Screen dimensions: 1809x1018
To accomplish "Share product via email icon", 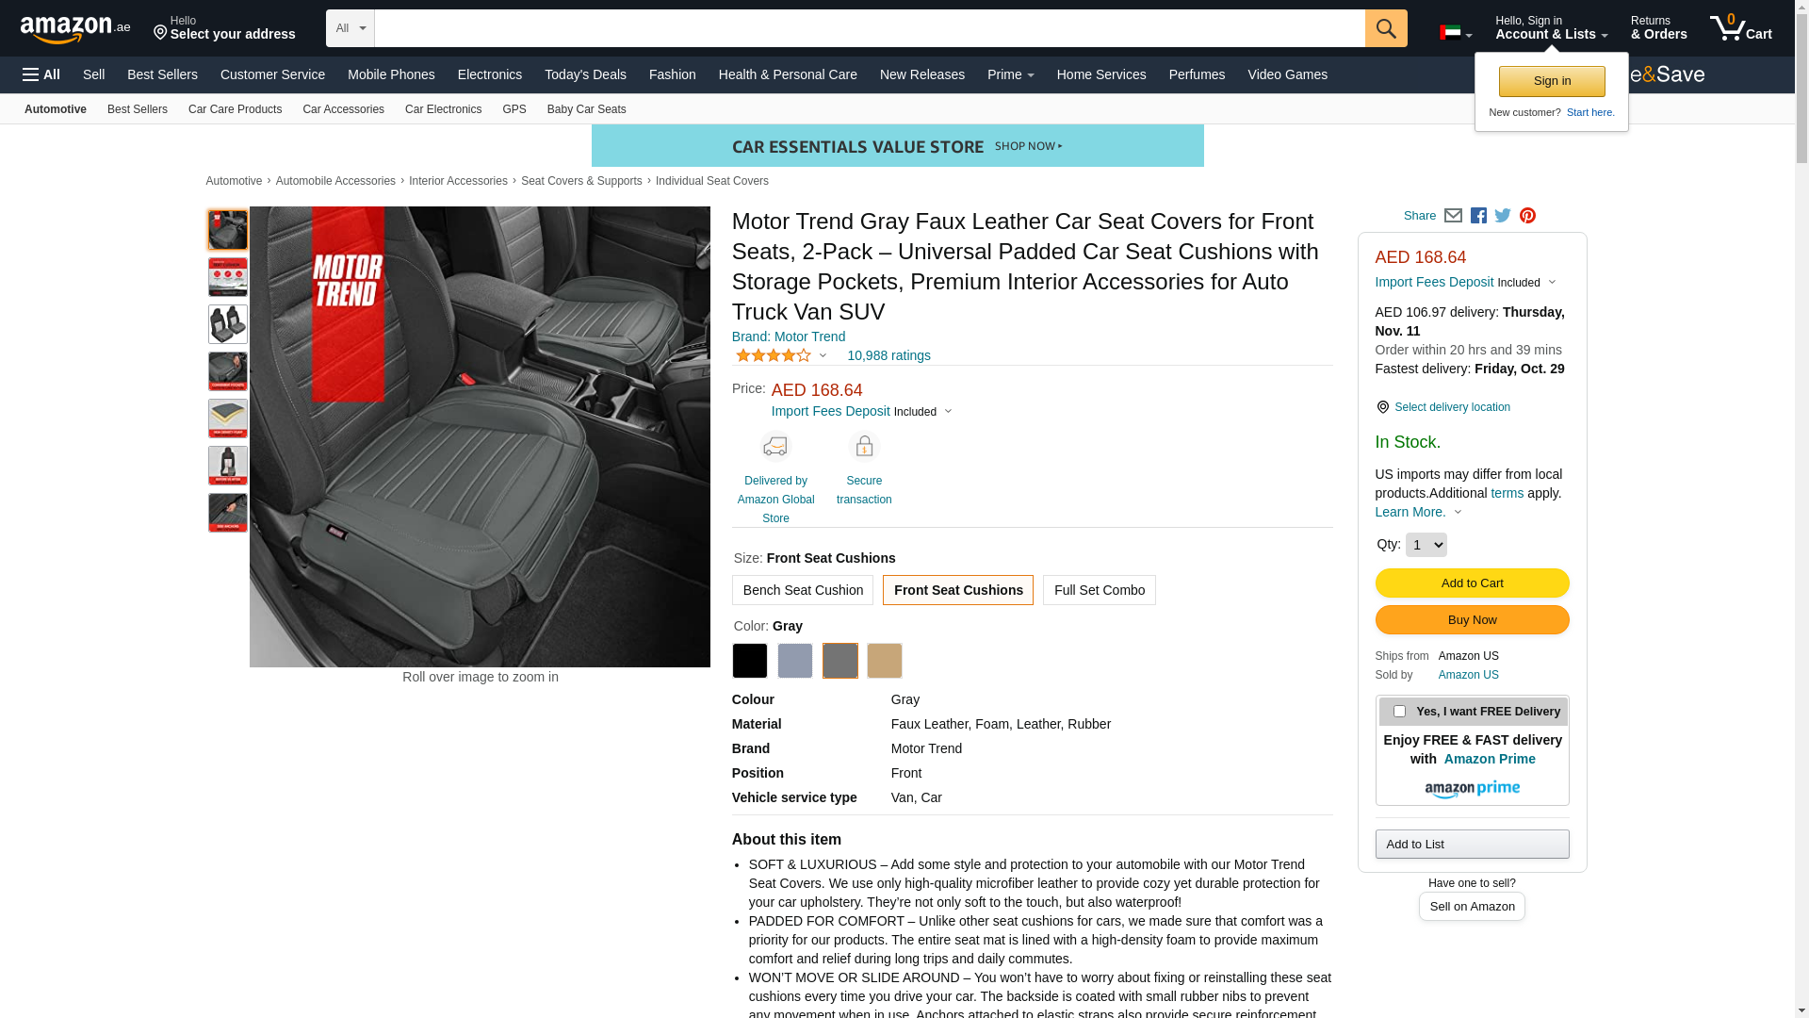I will [1453, 216].
